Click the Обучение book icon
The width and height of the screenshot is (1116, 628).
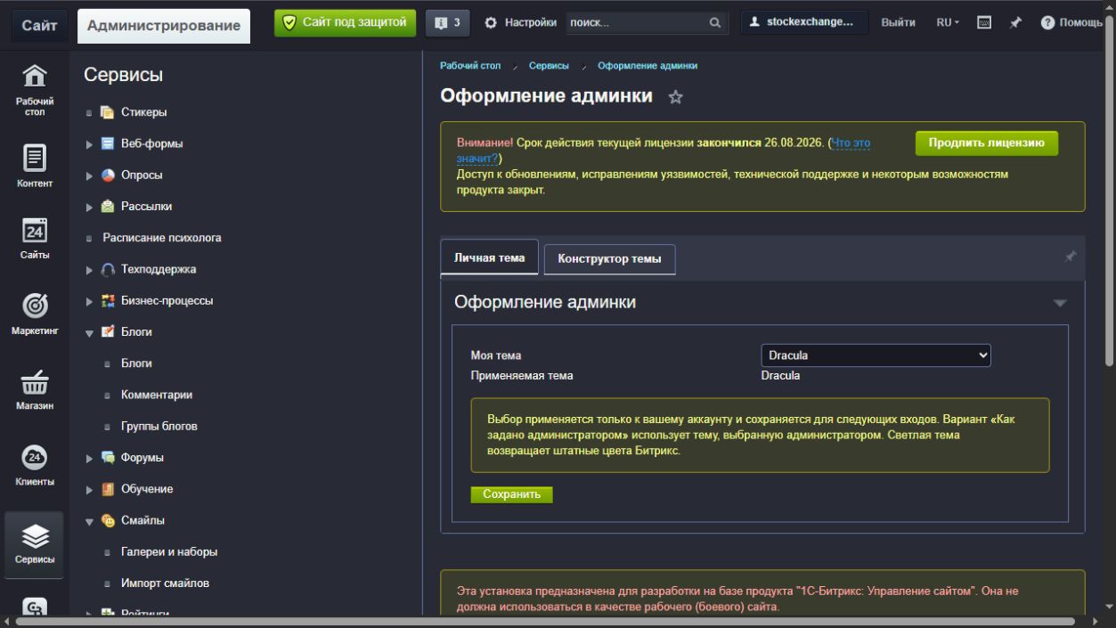click(107, 489)
